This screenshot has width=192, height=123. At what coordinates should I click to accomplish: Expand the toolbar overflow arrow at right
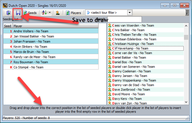click(187, 13)
